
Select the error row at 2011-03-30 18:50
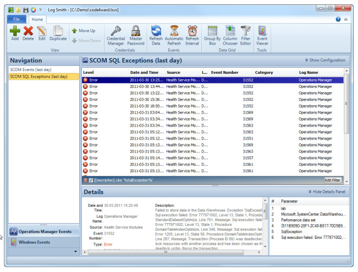[213, 106]
